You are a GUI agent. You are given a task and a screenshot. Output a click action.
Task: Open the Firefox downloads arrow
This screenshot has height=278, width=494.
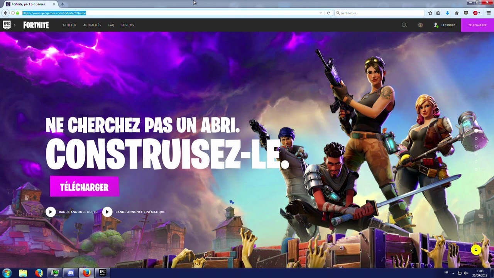click(x=447, y=13)
